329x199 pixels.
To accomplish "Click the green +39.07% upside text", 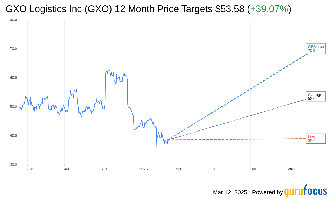I will tap(269, 9).
